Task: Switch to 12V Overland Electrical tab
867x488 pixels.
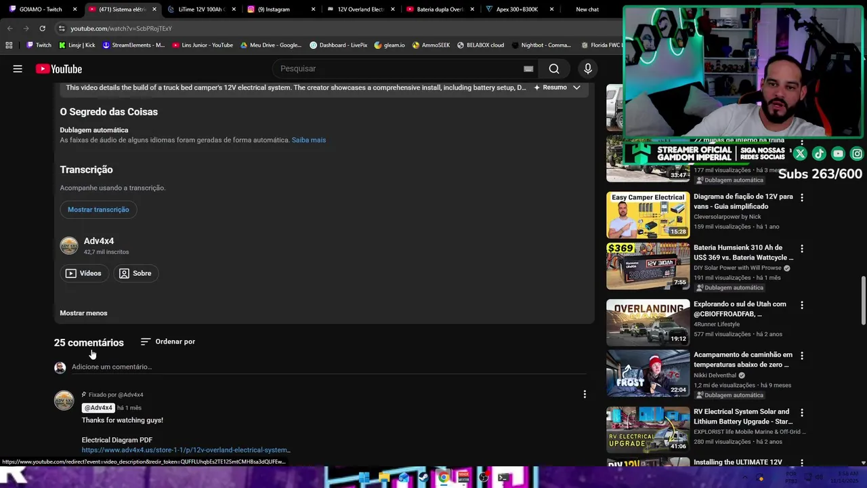Action: (x=360, y=9)
